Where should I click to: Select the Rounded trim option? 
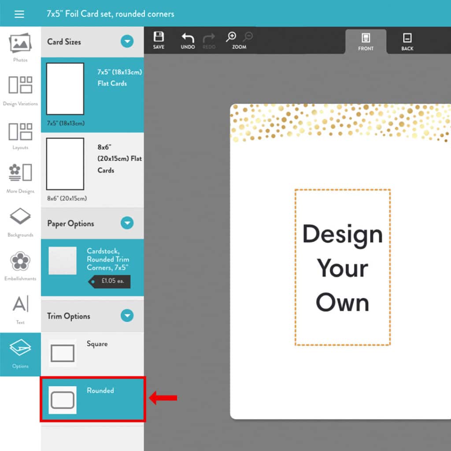[92, 399]
